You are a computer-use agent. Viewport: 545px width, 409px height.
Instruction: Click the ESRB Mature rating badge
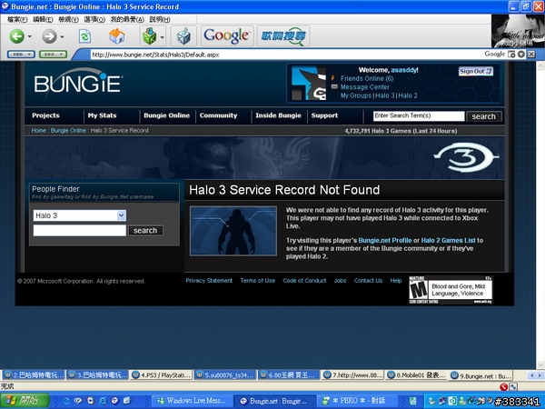pos(451,290)
